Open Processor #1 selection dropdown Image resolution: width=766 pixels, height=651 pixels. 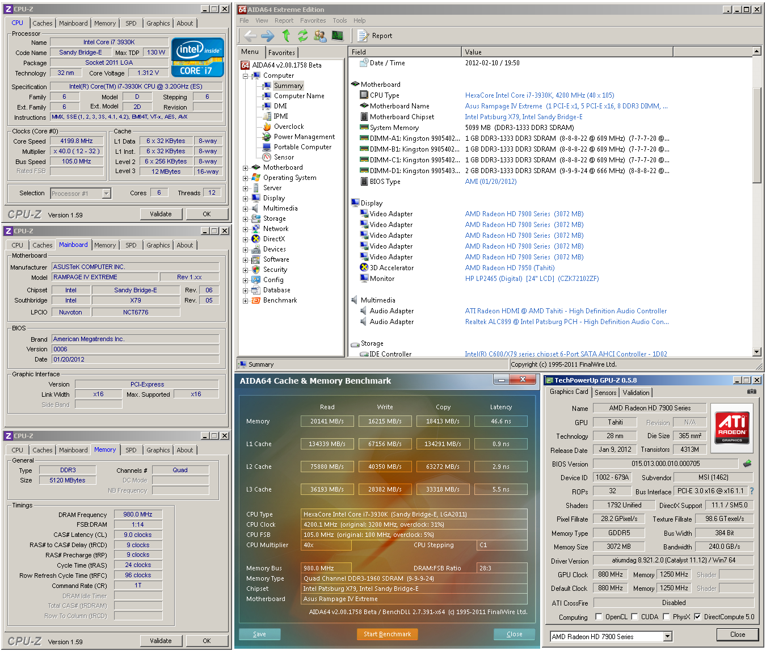tap(106, 194)
